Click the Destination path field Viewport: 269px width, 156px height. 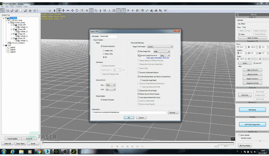click(129, 112)
